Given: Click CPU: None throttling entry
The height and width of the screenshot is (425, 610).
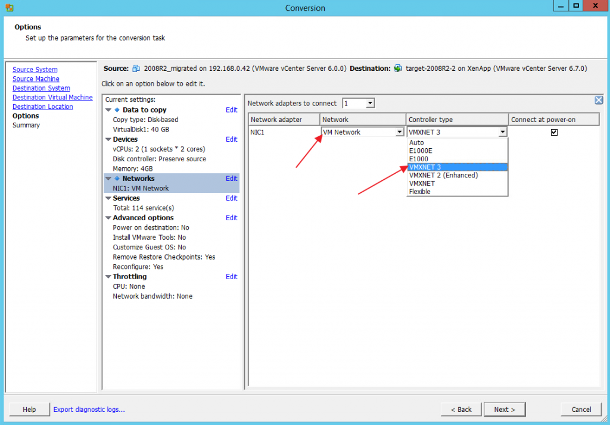Looking at the screenshot, I should [x=129, y=286].
